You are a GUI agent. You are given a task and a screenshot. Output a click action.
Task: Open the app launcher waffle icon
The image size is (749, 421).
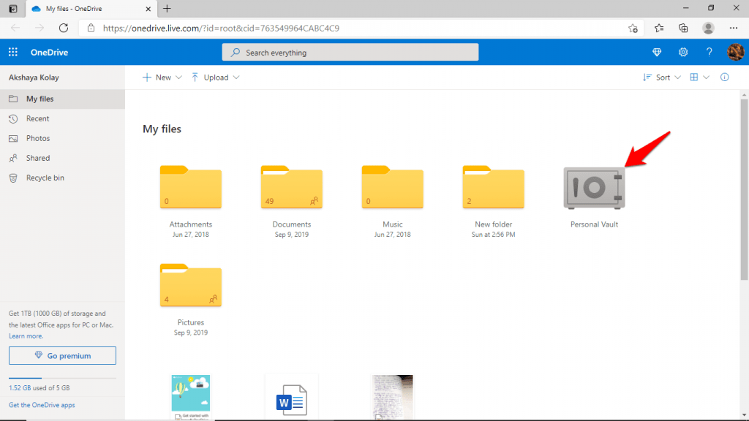pos(12,52)
